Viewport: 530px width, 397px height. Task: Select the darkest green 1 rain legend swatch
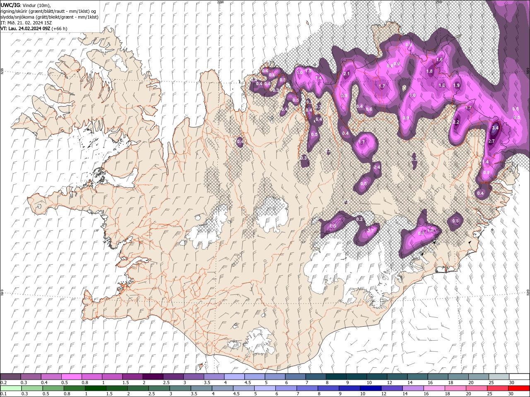pos(96,388)
